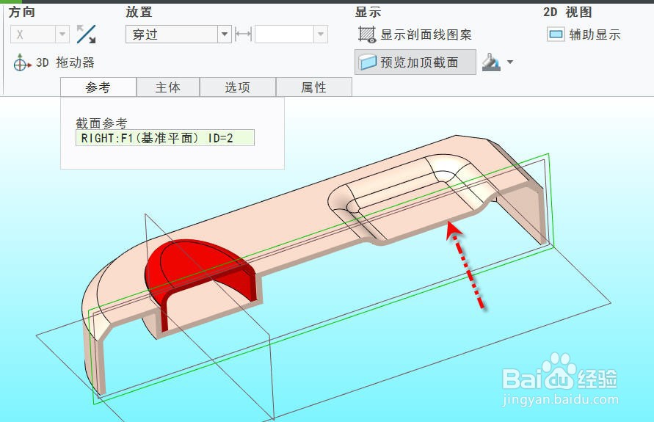Switch to the 参考 tab
The height and width of the screenshot is (422, 654).
98,87
